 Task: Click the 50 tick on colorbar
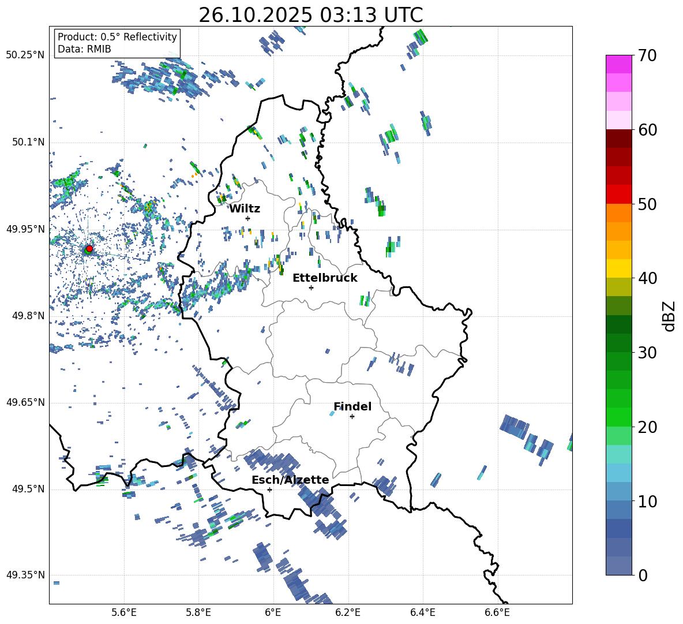click(647, 204)
